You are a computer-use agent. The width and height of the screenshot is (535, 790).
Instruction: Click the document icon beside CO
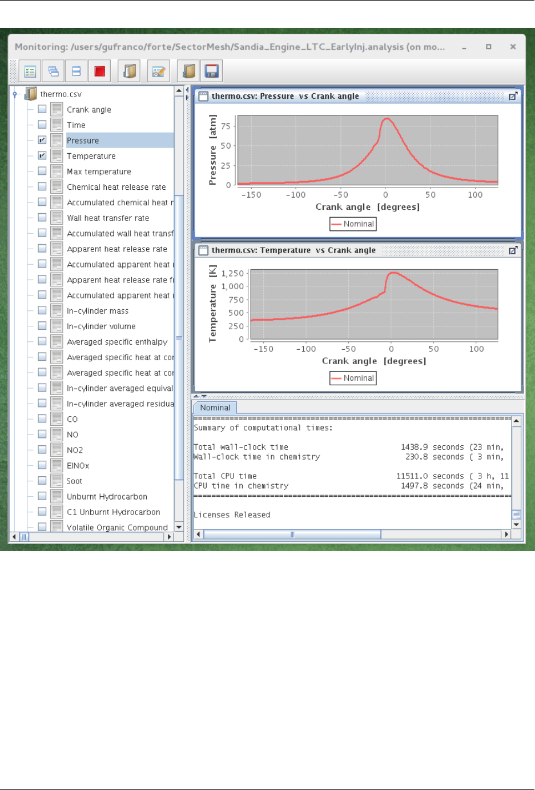pos(57,419)
